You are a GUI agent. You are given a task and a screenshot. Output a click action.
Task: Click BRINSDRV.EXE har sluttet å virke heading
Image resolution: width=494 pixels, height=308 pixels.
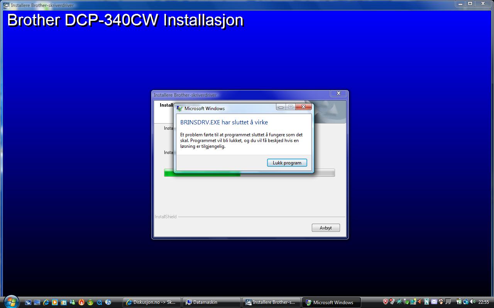click(224, 122)
